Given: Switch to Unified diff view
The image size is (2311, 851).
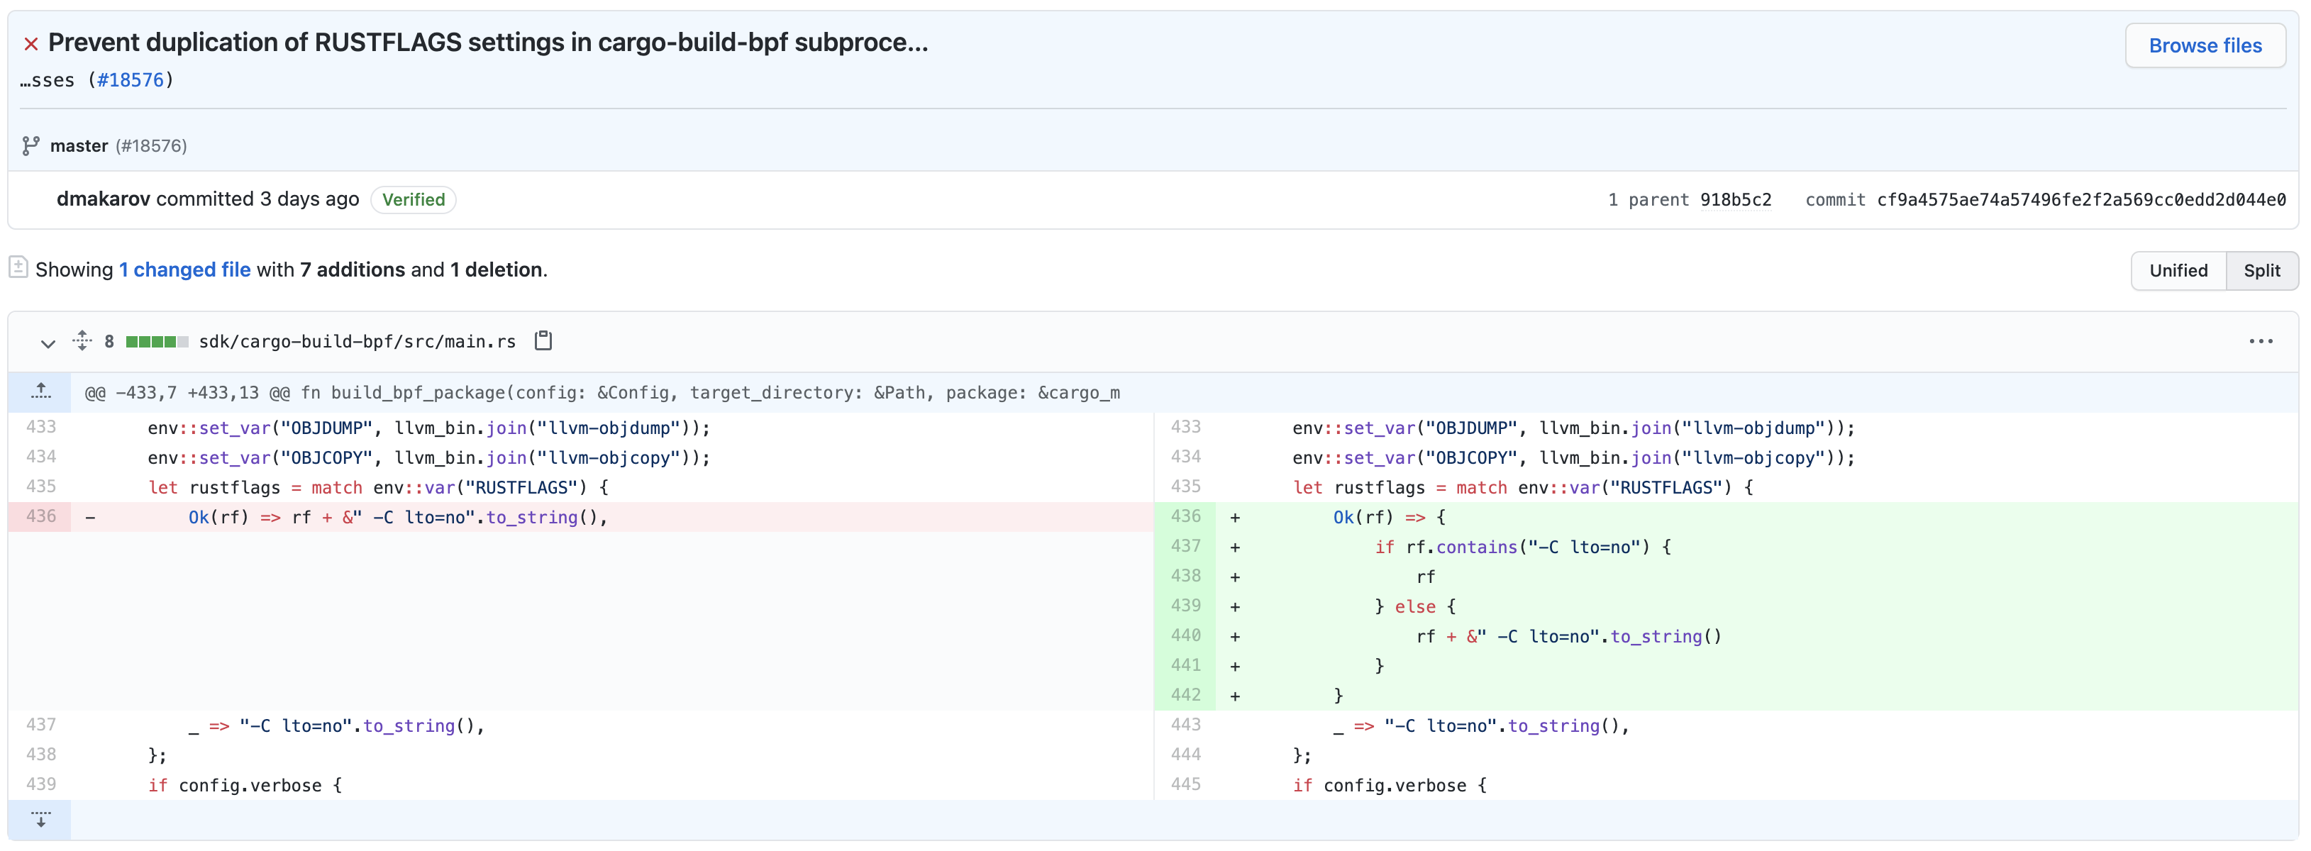Looking at the screenshot, I should point(2178,270).
